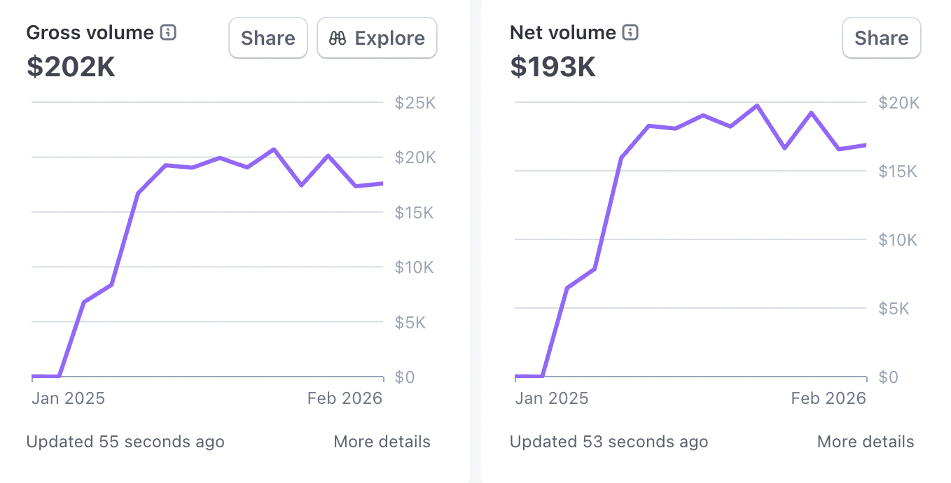Click "Updated 55 seconds ago" text
Viewport: 951px width, 483px height.
(x=125, y=442)
